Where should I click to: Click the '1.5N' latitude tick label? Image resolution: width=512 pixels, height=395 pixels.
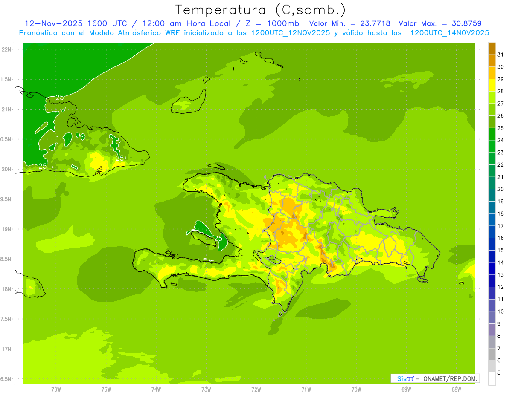(6, 79)
